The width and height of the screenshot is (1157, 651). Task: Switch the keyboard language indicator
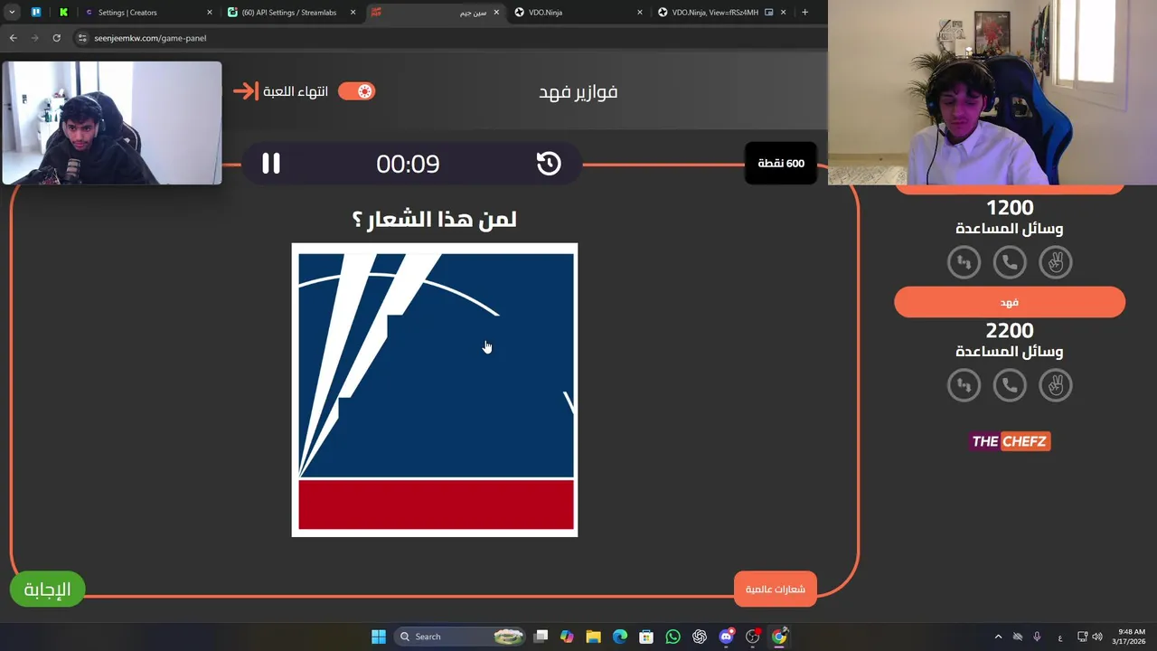pos(1060,637)
